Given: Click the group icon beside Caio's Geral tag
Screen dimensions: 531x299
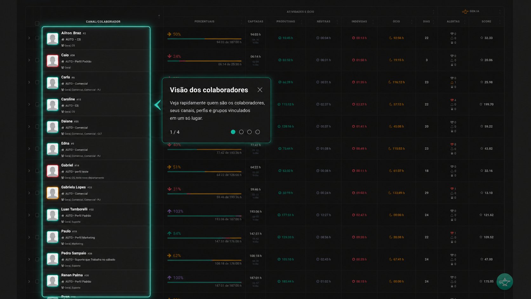Looking at the screenshot, I should pos(63,68).
